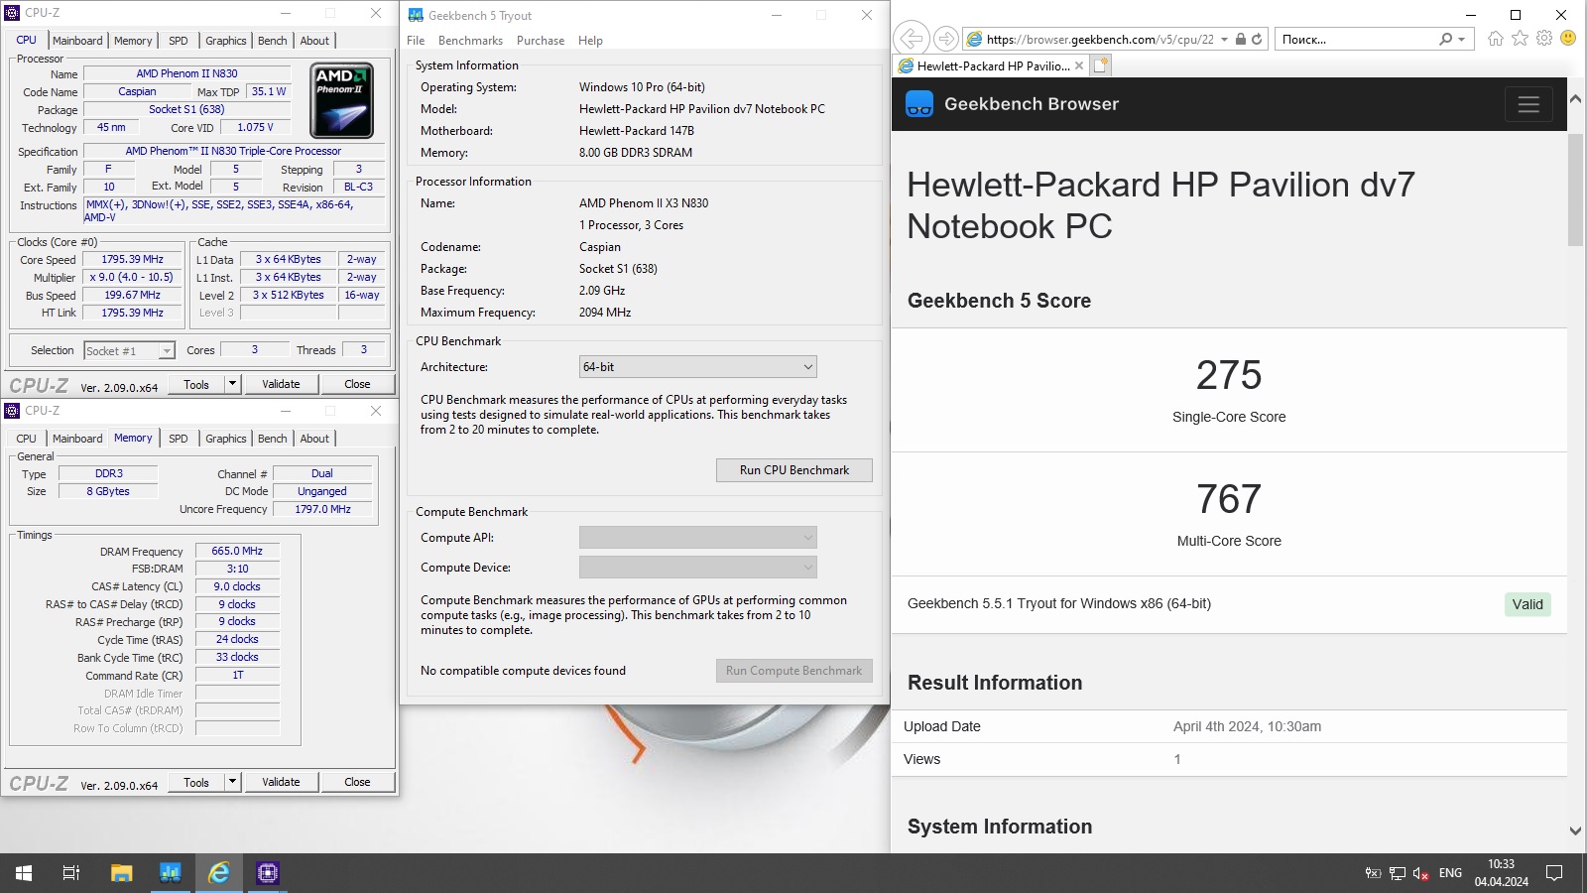The width and height of the screenshot is (1587, 893).
Task: Click Close in top CPU-Z window
Action: pos(357,384)
